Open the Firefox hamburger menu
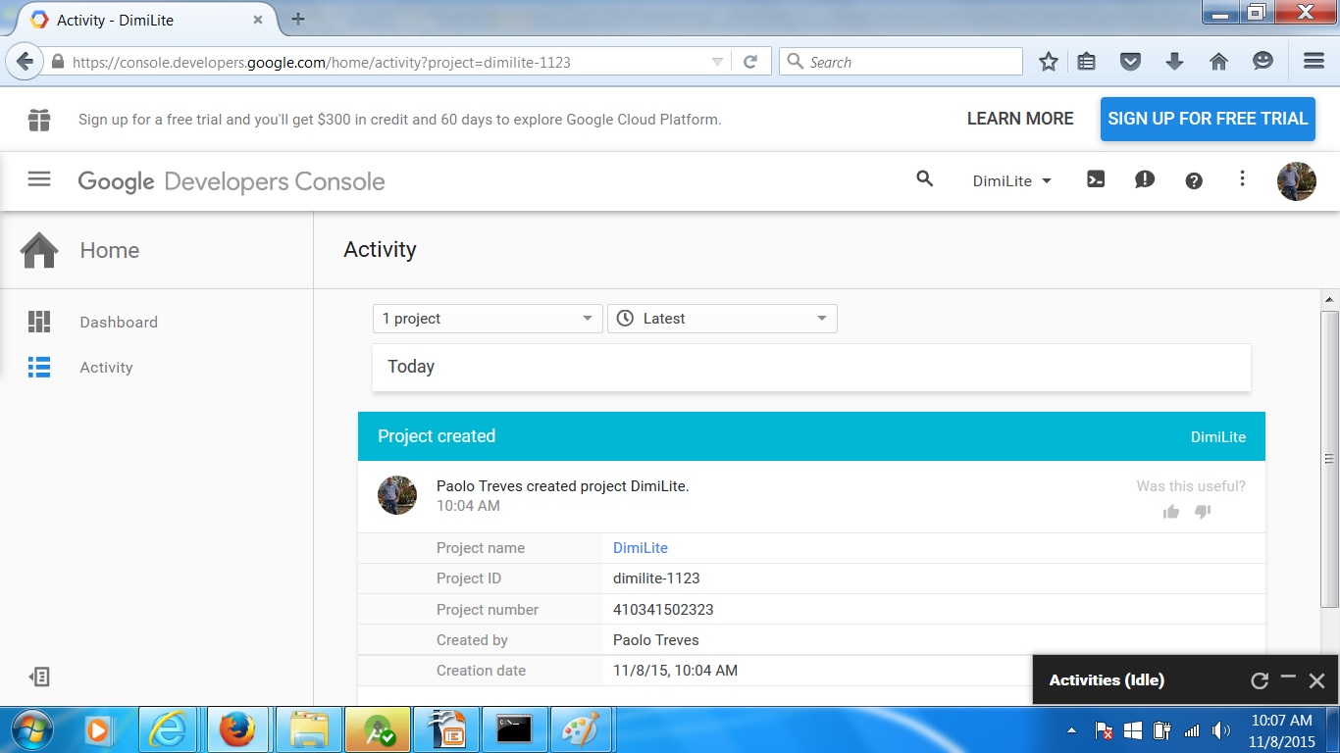 coord(1314,62)
